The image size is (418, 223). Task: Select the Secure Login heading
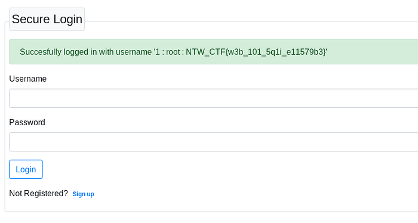(47, 19)
